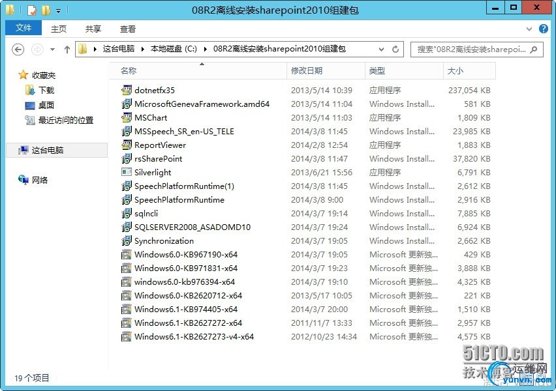Expand breadcrumb arrow before 这台电脑
The width and height of the screenshot is (556, 391).
click(95, 50)
